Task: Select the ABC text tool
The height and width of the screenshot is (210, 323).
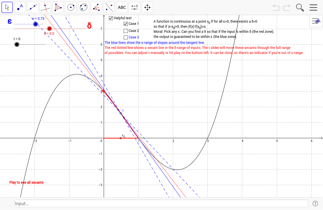Action: pos(122,7)
